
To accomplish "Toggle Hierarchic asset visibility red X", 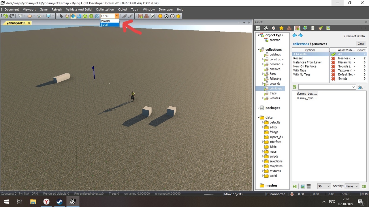I will 333,62.
